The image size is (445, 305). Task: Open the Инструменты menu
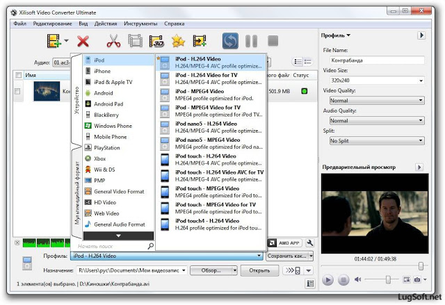(x=140, y=24)
